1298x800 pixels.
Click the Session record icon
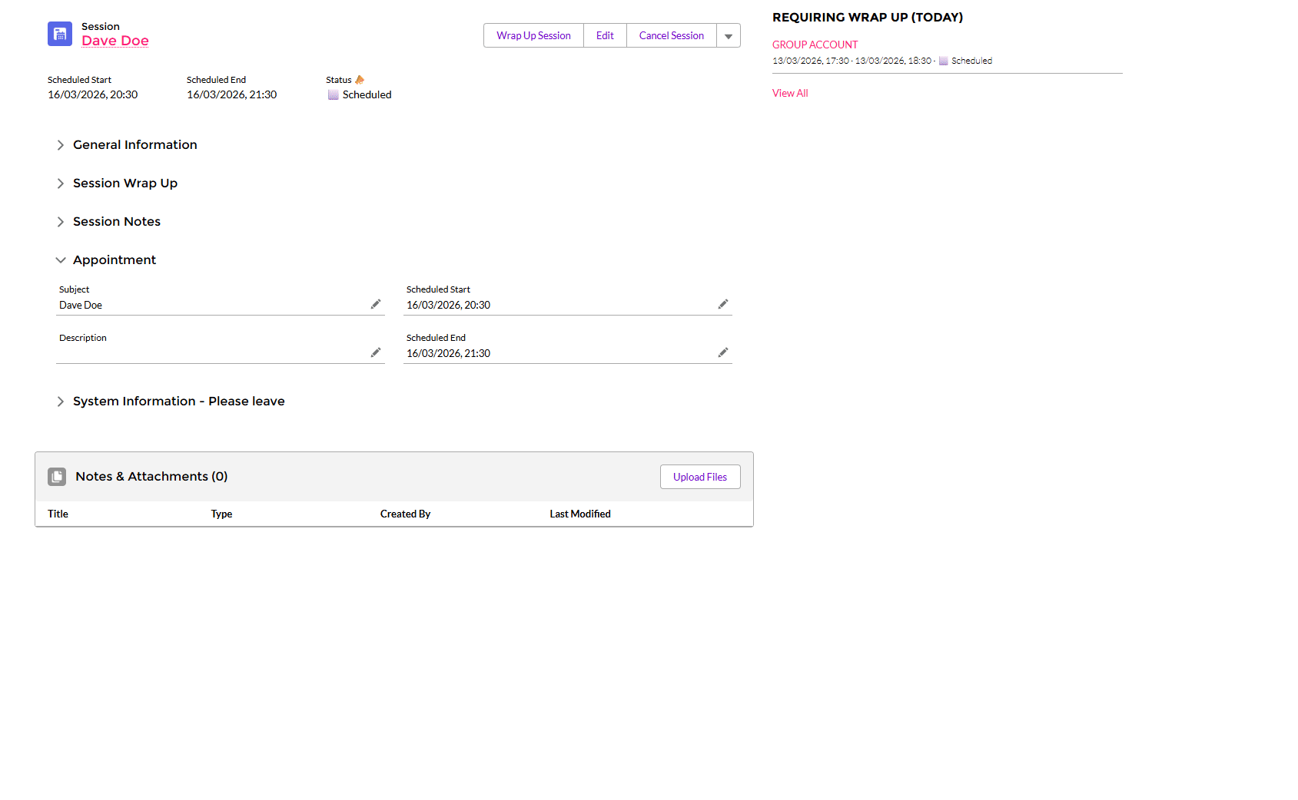[60, 34]
